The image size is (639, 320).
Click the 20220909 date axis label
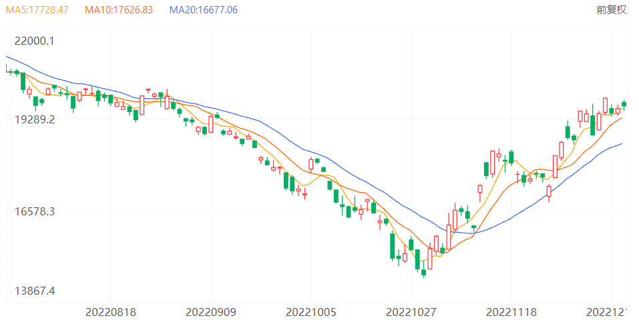coord(211,312)
